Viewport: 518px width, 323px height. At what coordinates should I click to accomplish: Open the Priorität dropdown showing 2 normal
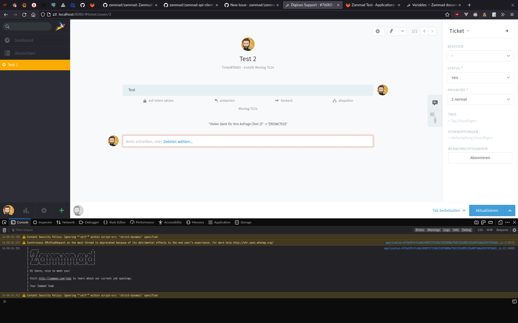[480, 99]
